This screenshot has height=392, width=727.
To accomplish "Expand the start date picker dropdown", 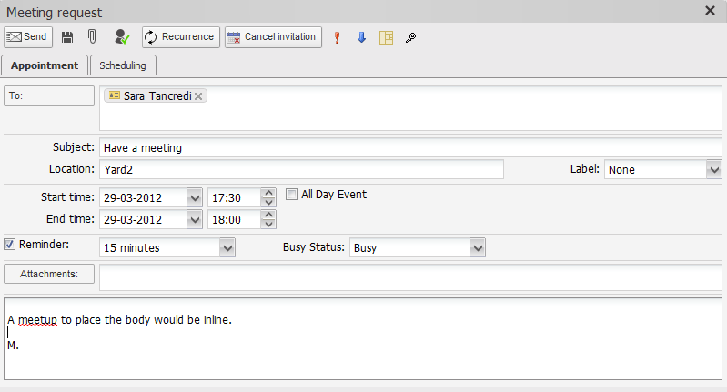I will [194, 197].
